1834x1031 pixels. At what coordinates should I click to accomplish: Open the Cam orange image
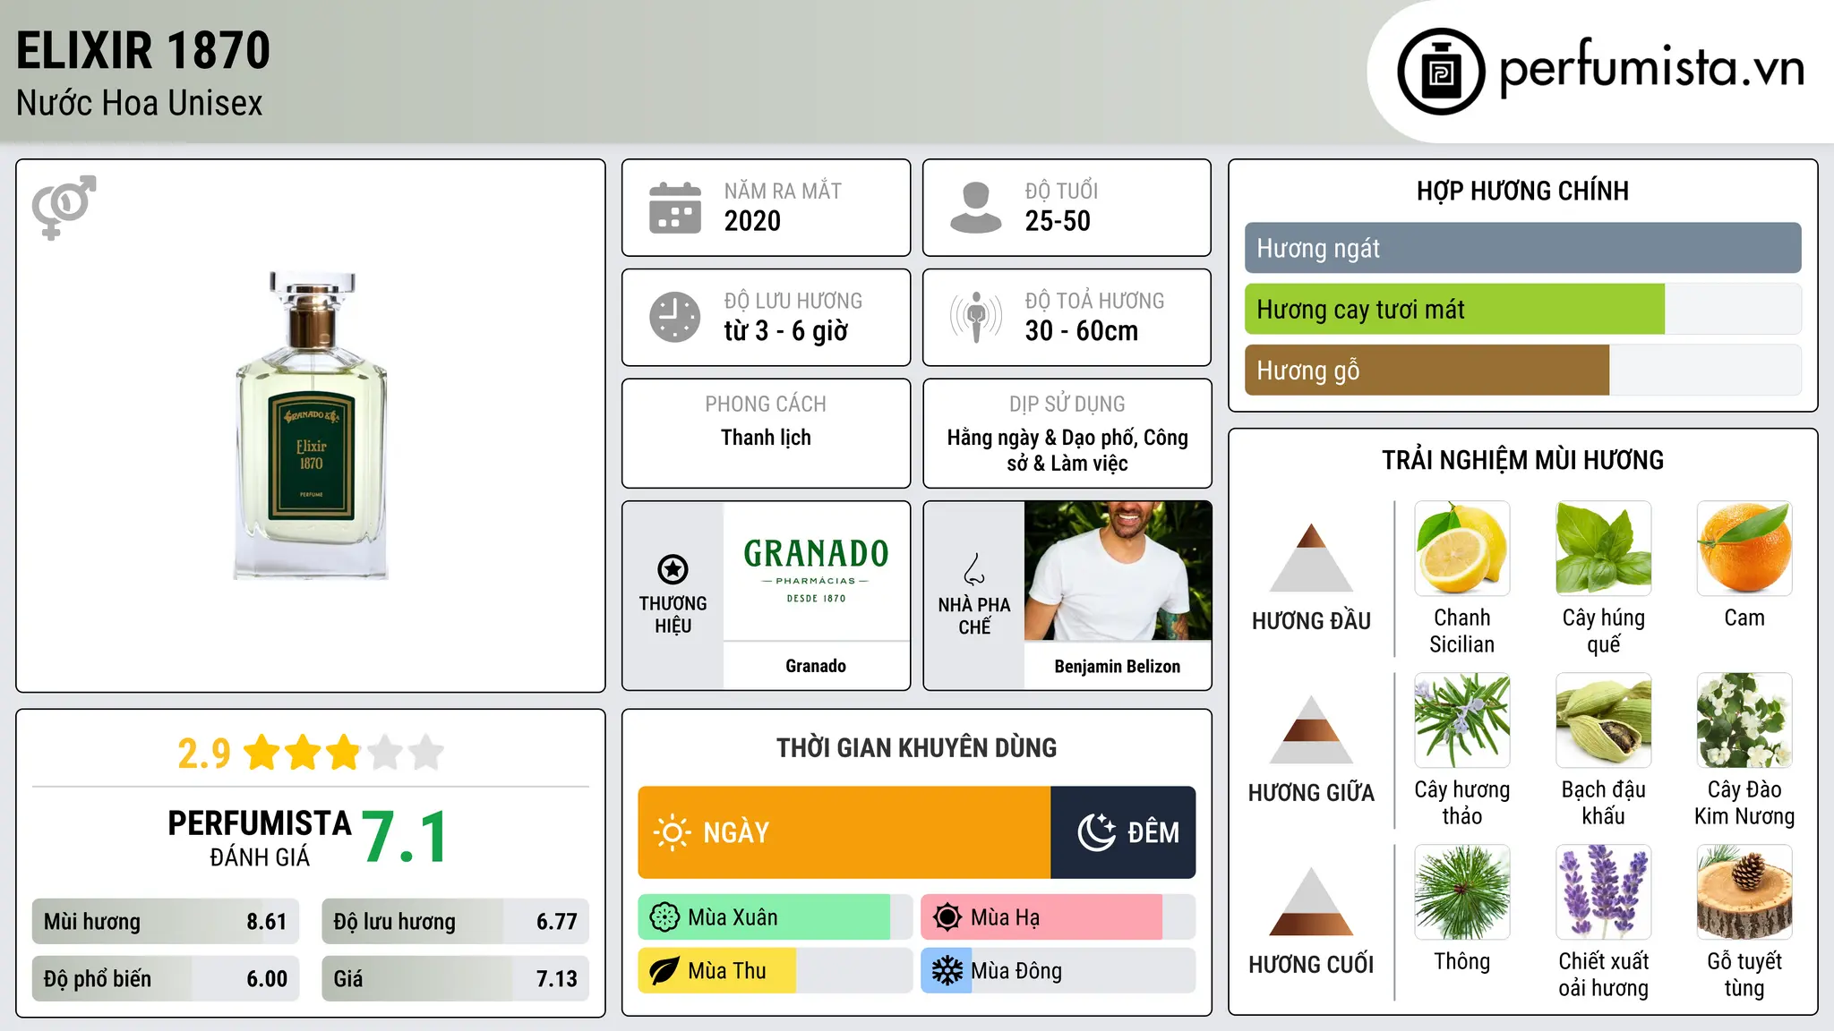point(1744,548)
